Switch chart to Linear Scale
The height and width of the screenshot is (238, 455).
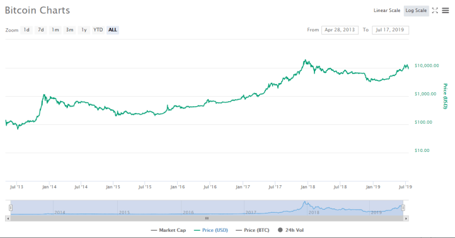[387, 11]
